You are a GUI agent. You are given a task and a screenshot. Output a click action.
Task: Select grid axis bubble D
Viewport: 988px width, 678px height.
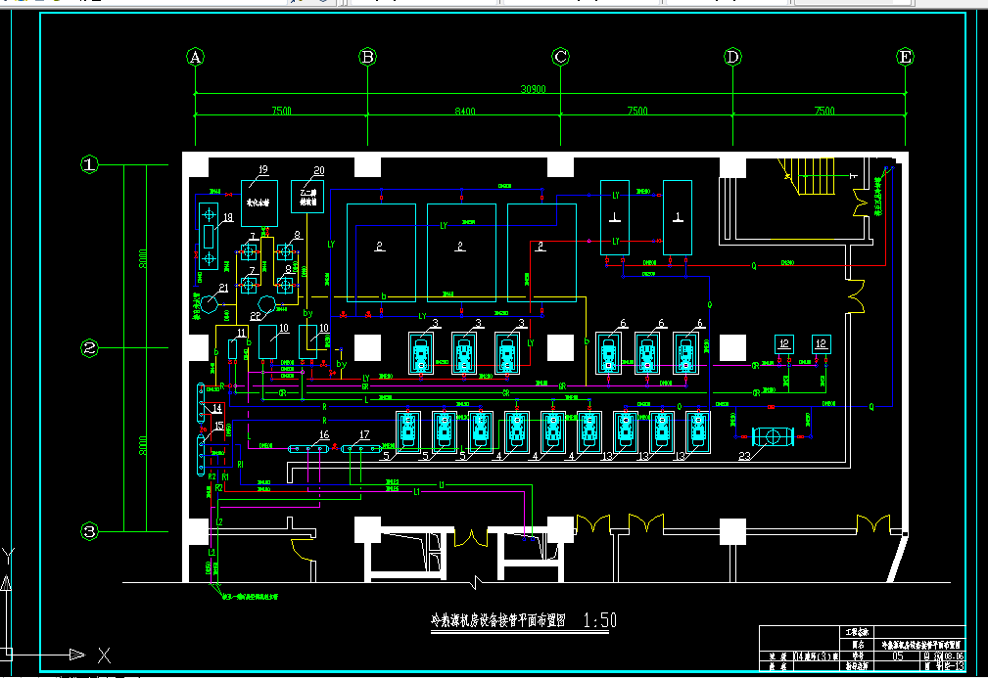click(732, 58)
